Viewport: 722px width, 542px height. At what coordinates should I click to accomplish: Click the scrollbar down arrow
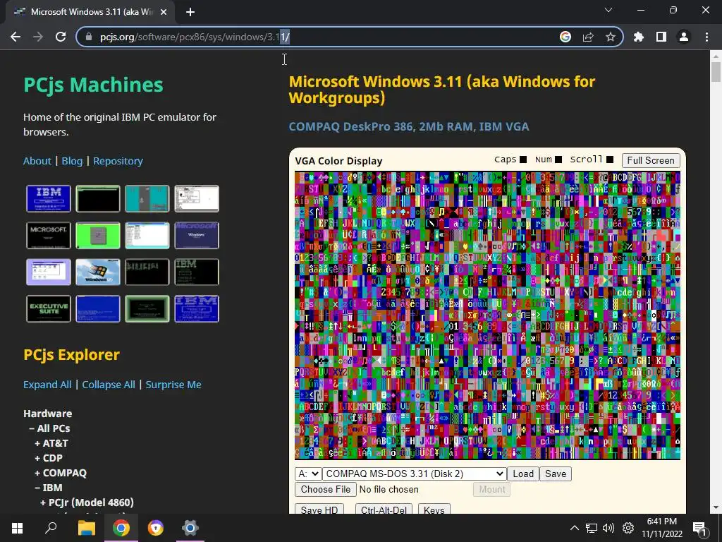click(716, 508)
